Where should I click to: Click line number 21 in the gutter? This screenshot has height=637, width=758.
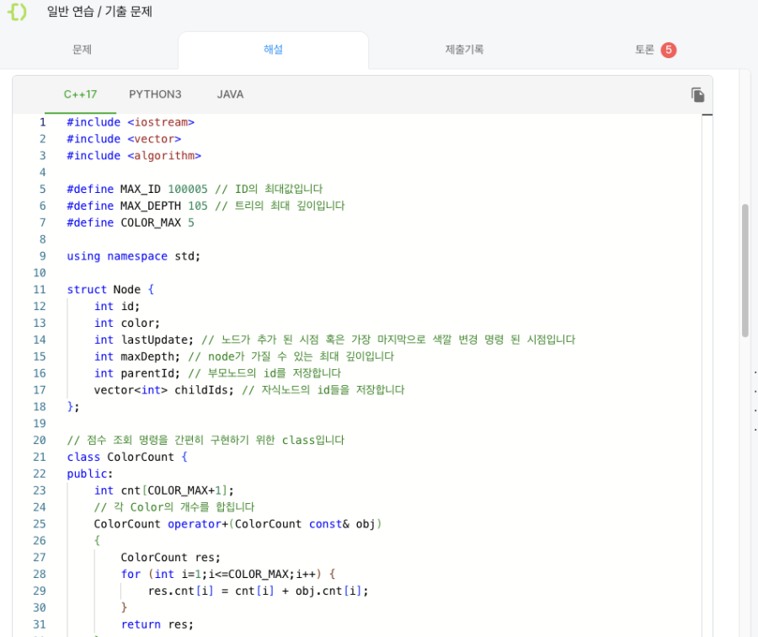[x=40, y=457]
